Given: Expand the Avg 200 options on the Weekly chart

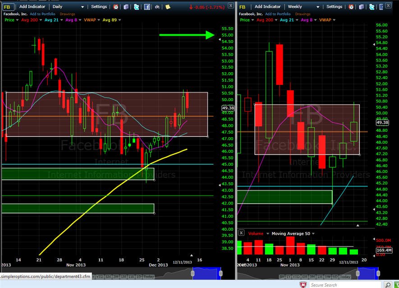Looking at the screenshot, I should click(x=276, y=20).
